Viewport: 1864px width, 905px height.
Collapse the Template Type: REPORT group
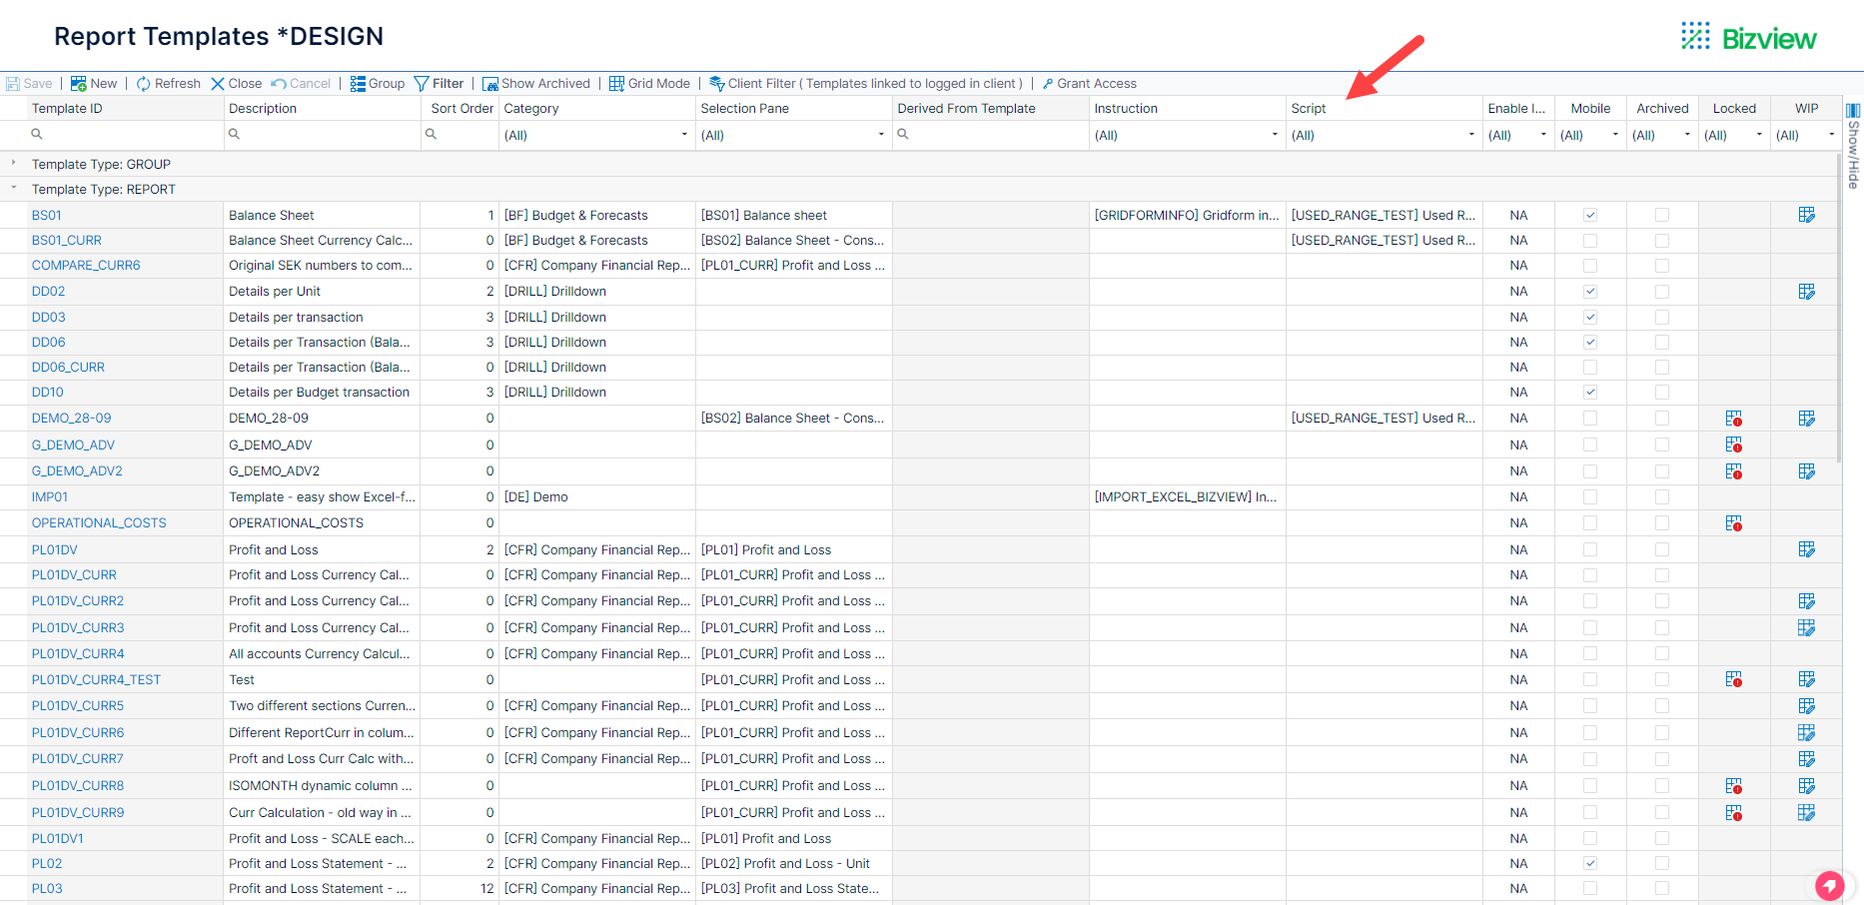(x=14, y=188)
